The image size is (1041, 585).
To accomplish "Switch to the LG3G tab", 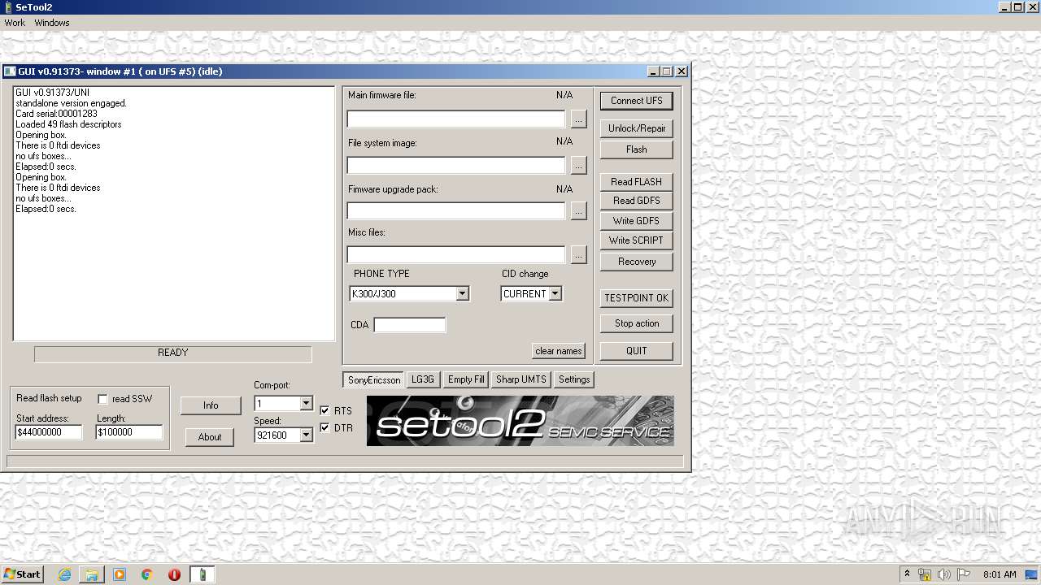I will 423,379.
